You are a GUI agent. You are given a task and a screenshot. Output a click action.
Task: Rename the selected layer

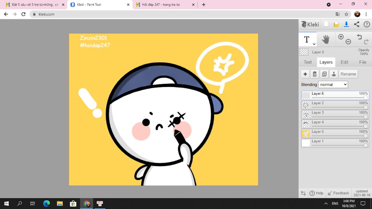[348, 74]
